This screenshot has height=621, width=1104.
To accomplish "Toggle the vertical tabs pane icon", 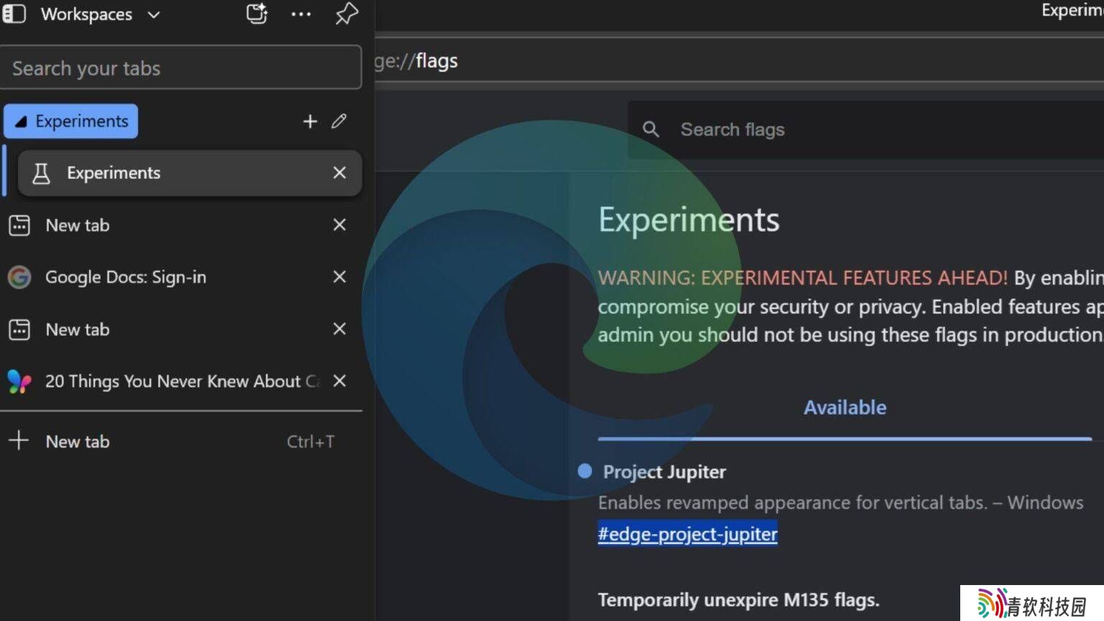I will [x=14, y=14].
